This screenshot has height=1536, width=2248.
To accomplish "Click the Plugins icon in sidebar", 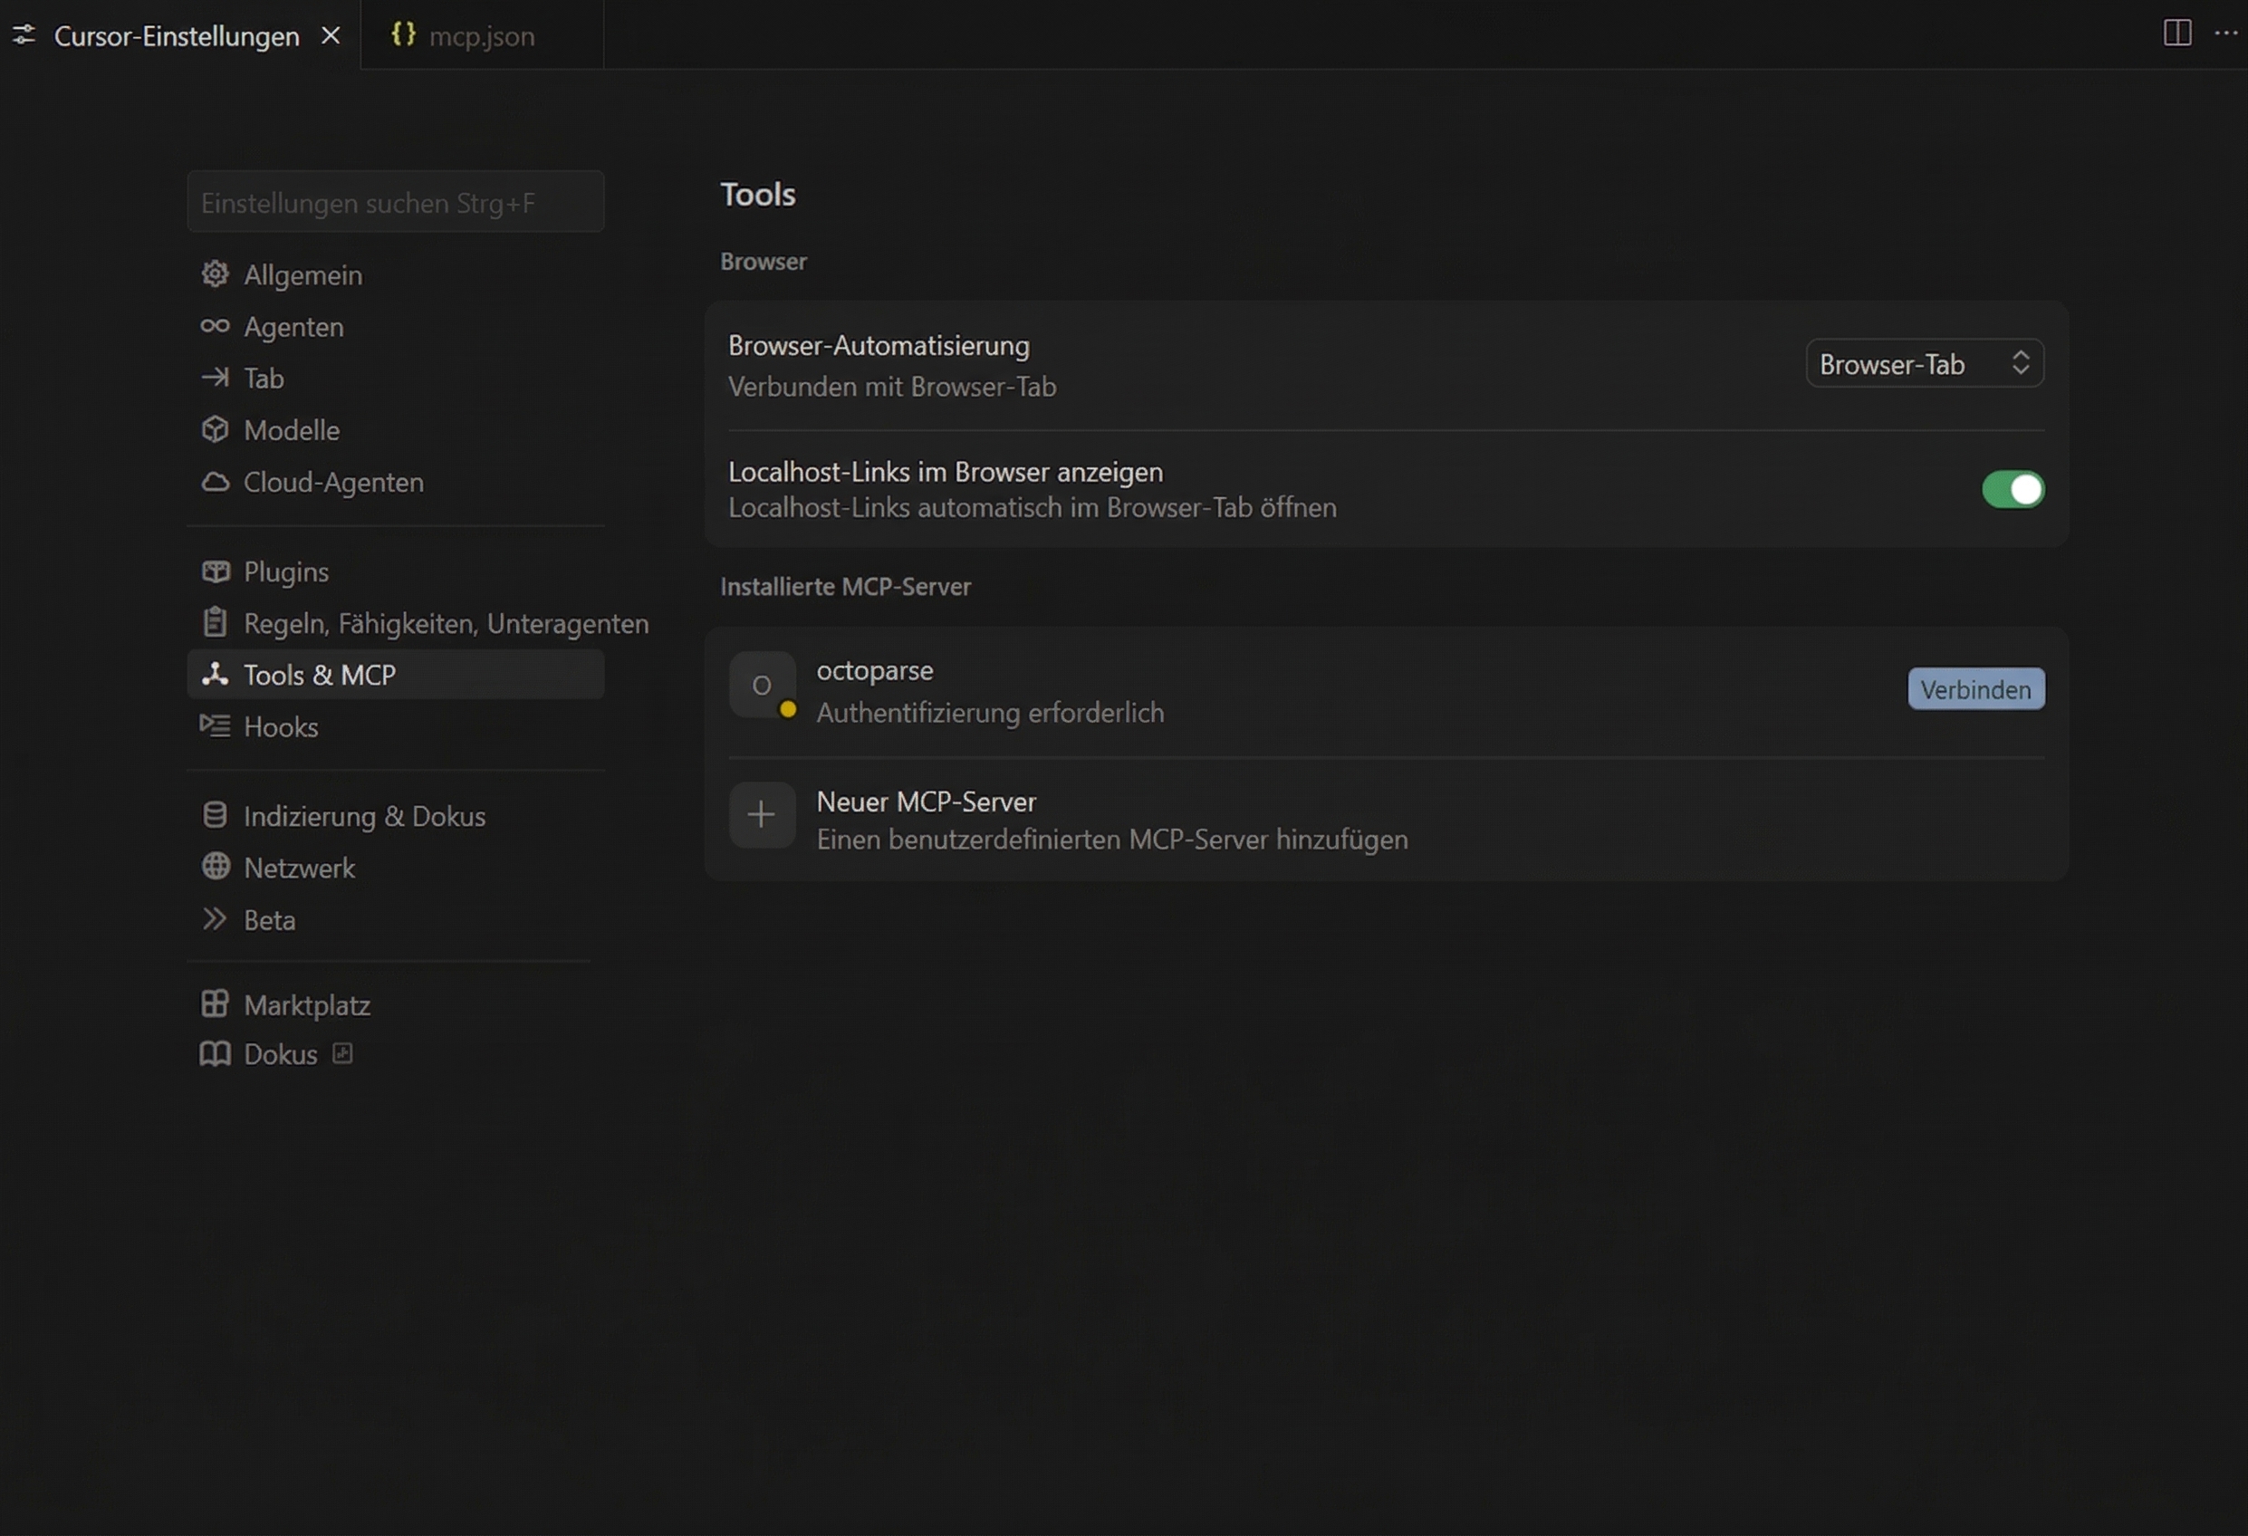I will click(x=215, y=571).
